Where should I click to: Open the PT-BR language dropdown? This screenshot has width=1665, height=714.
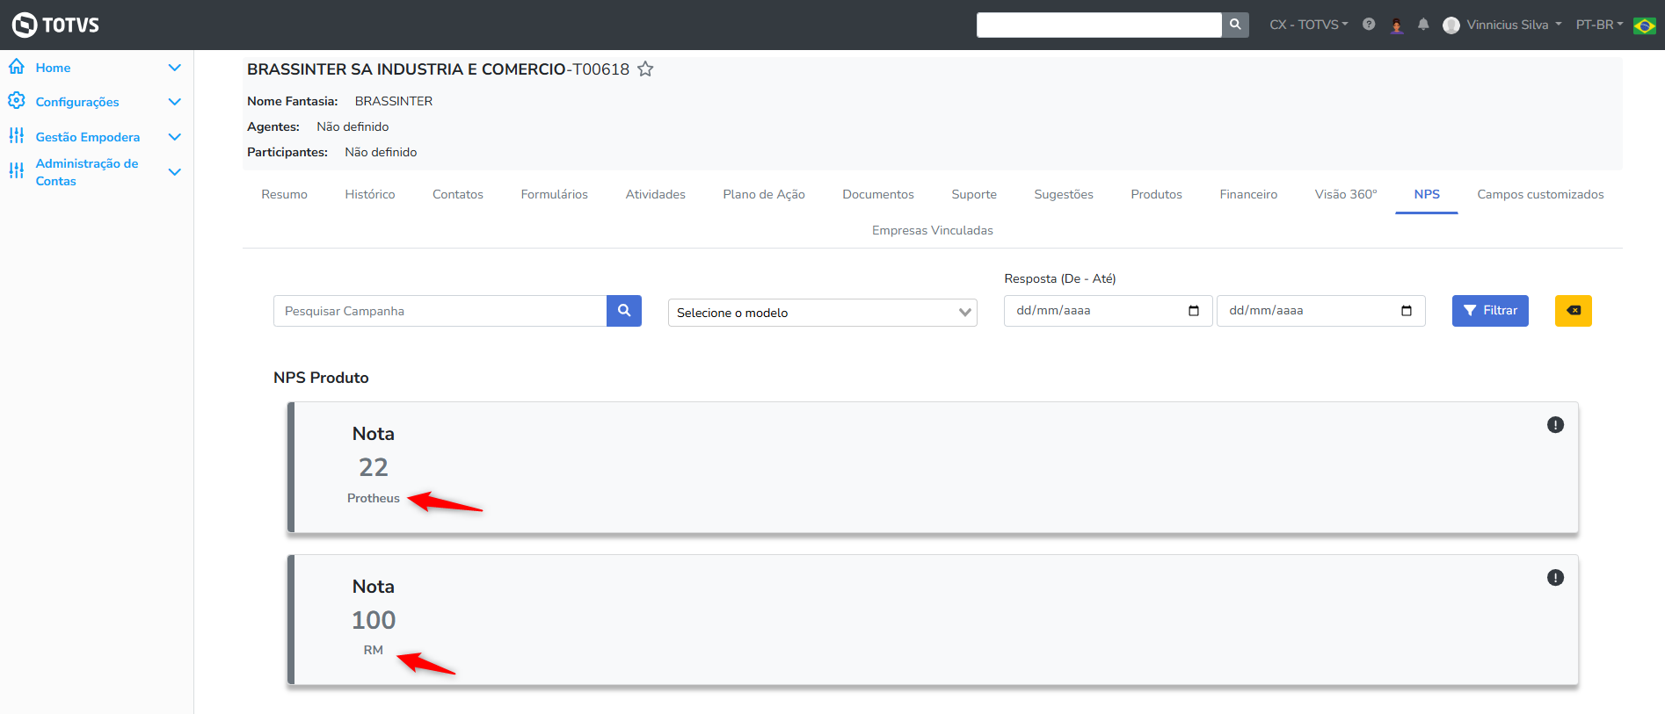(1599, 25)
